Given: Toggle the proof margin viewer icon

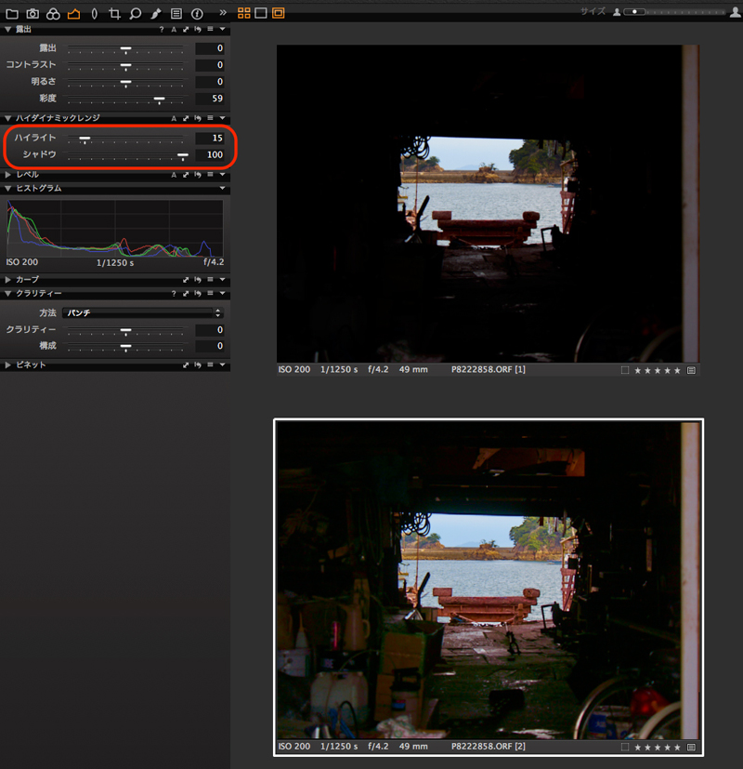Looking at the screenshot, I should coord(279,13).
